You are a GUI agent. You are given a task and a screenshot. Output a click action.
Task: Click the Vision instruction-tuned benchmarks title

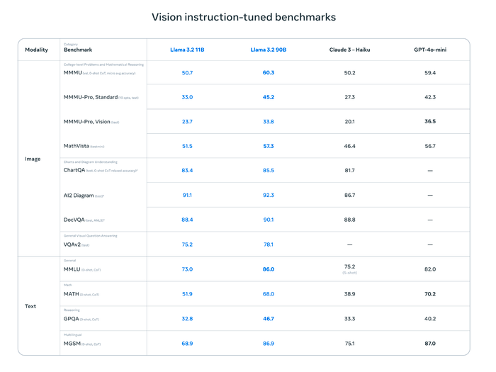coord(244,17)
